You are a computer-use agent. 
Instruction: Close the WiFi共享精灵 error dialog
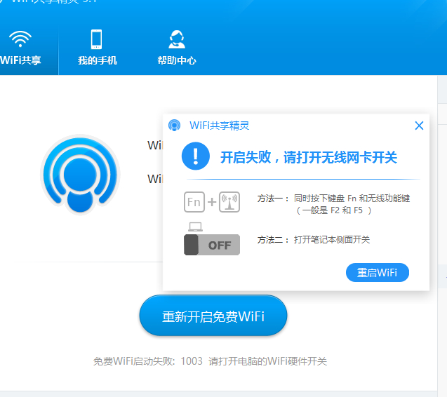click(419, 126)
